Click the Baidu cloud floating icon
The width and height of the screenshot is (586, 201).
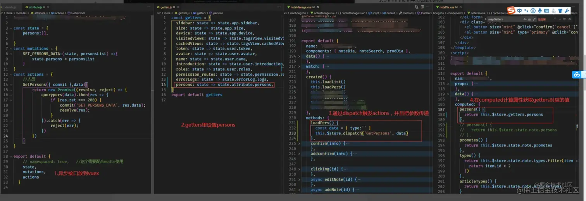(x=577, y=75)
